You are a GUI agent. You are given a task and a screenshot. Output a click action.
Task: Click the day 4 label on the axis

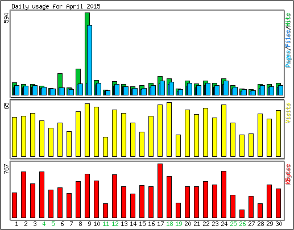pos(44,224)
